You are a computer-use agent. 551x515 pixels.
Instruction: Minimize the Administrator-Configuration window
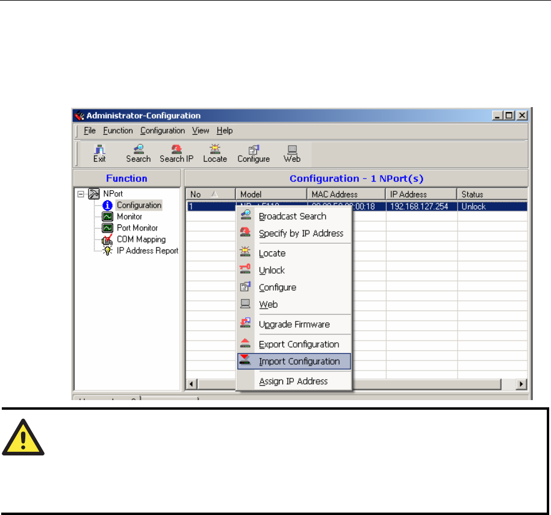[497, 116]
